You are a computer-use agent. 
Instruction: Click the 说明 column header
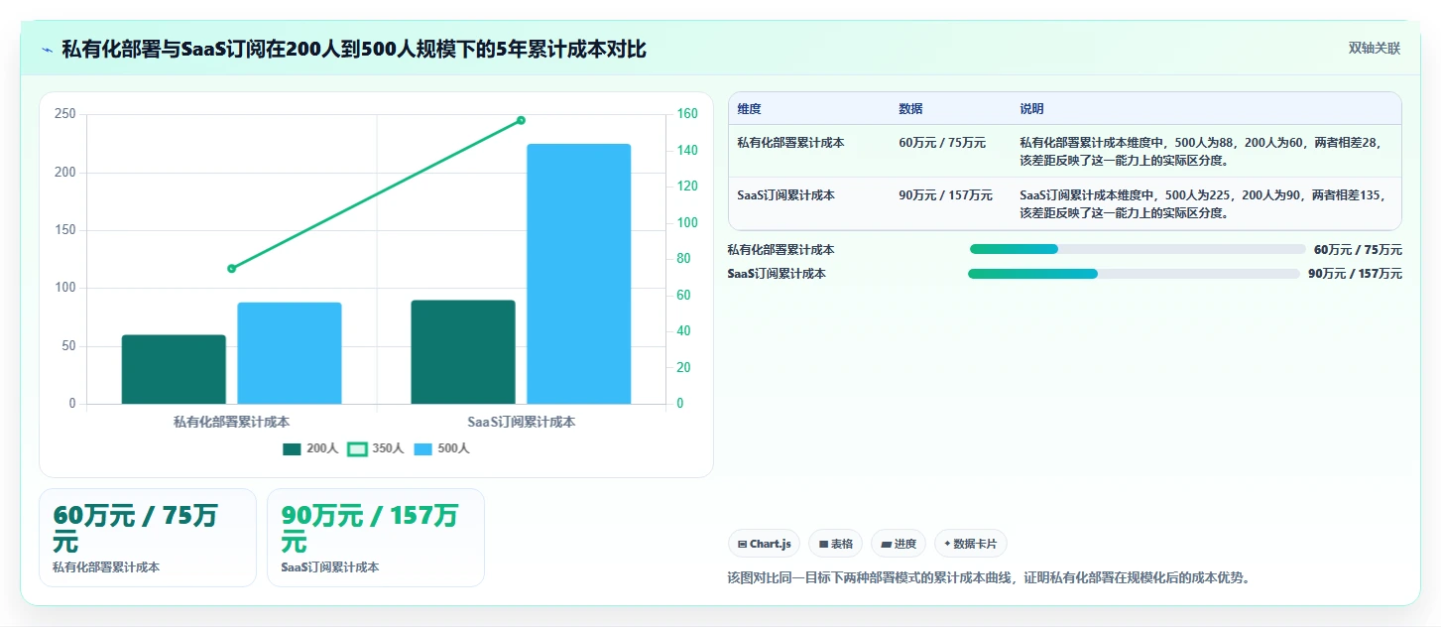tap(1031, 109)
